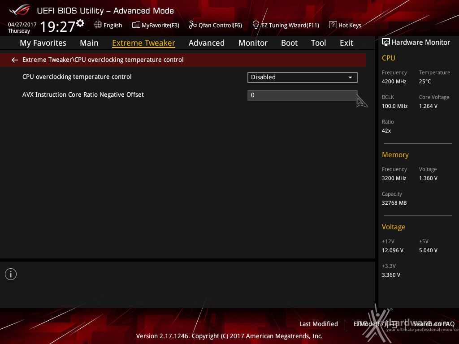459x344 pixels.
Task: Expand CPU overclocking temperature control dropdown
Action: [x=303, y=77]
